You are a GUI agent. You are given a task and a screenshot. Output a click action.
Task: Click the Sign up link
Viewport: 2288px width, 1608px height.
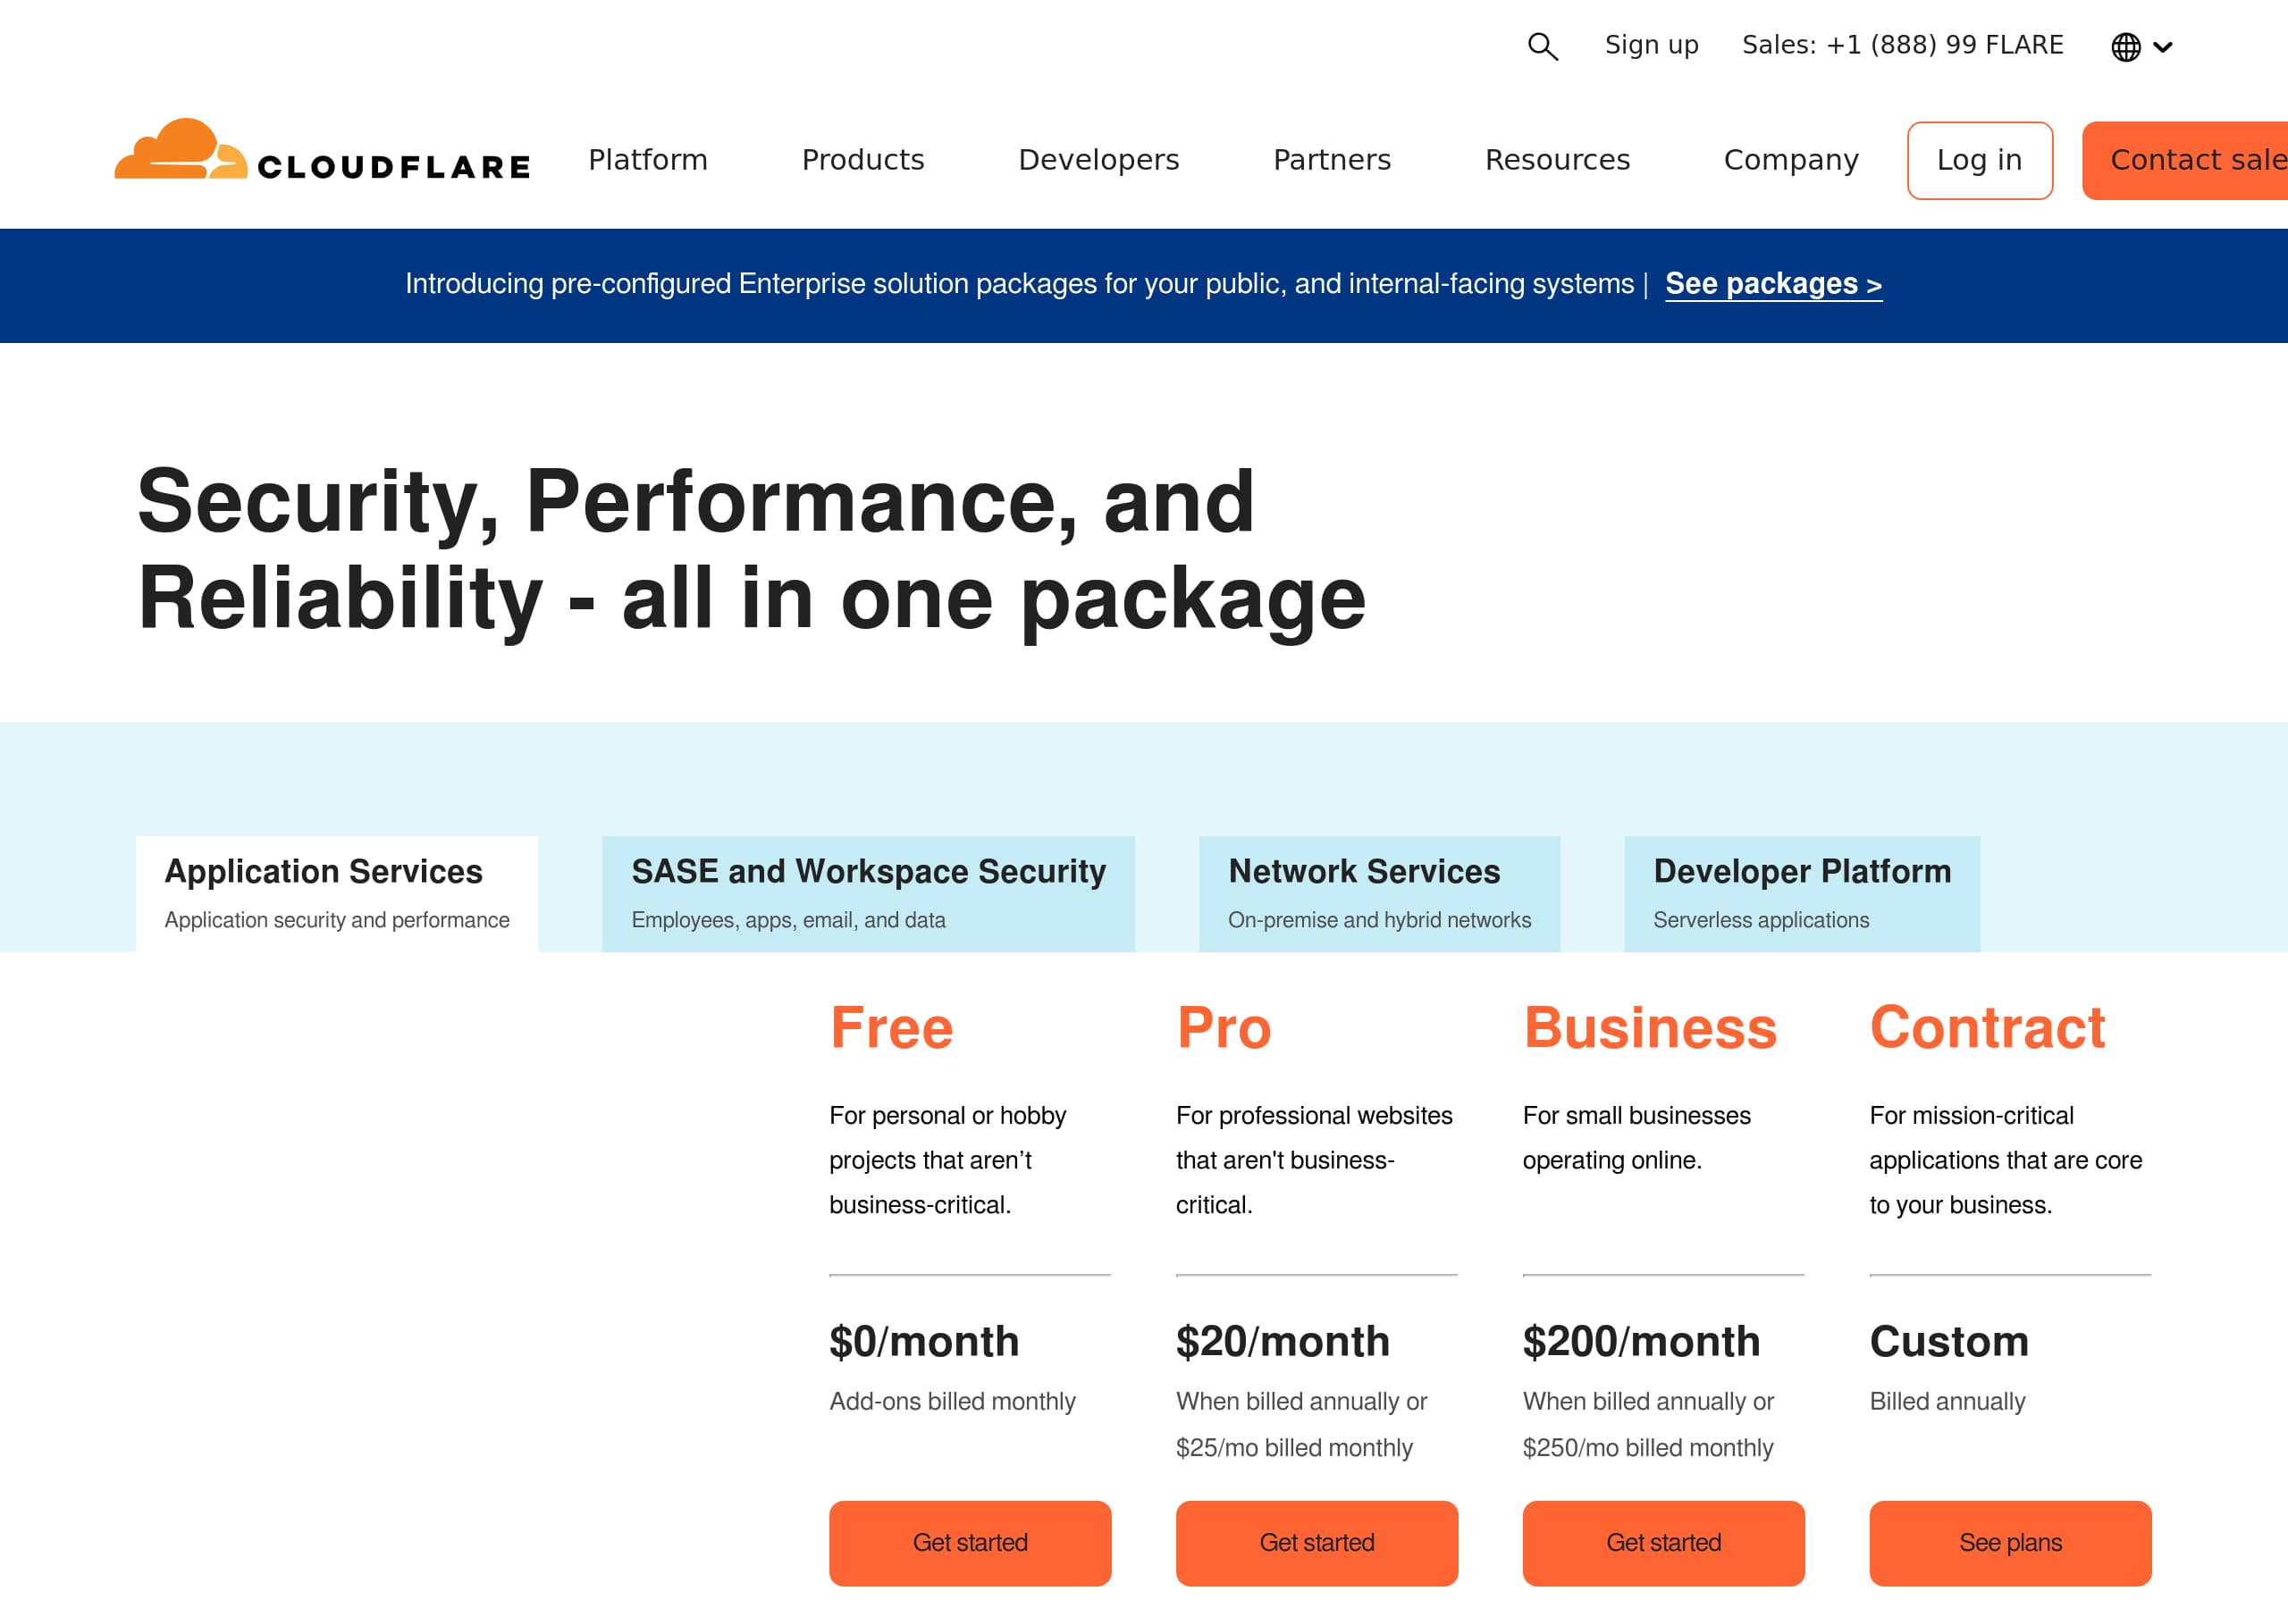click(x=1650, y=45)
